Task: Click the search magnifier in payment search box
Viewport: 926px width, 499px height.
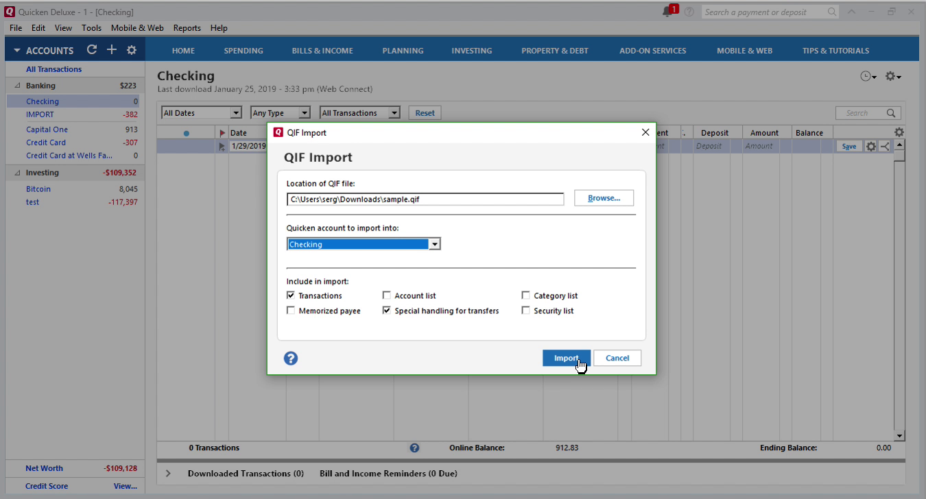Action: coord(832,12)
